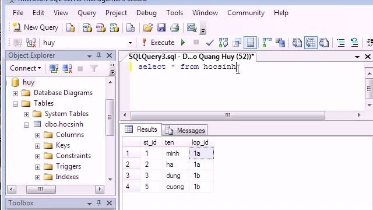Display Estimated Execution Plan icon
The image size is (373, 210).
pyautogui.click(x=223, y=43)
